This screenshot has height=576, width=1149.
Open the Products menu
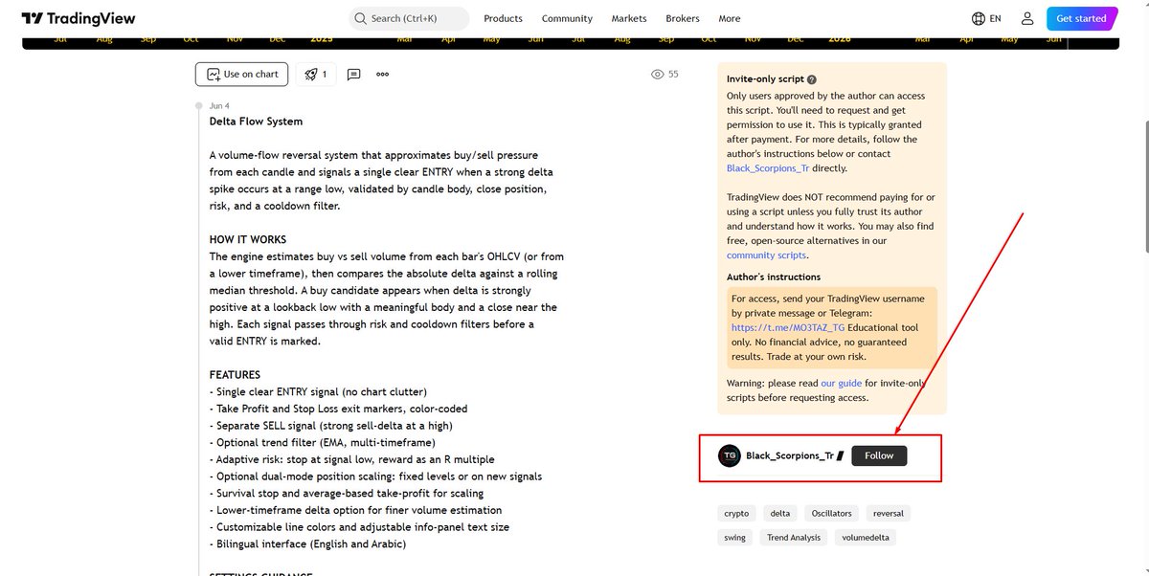[x=503, y=18]
